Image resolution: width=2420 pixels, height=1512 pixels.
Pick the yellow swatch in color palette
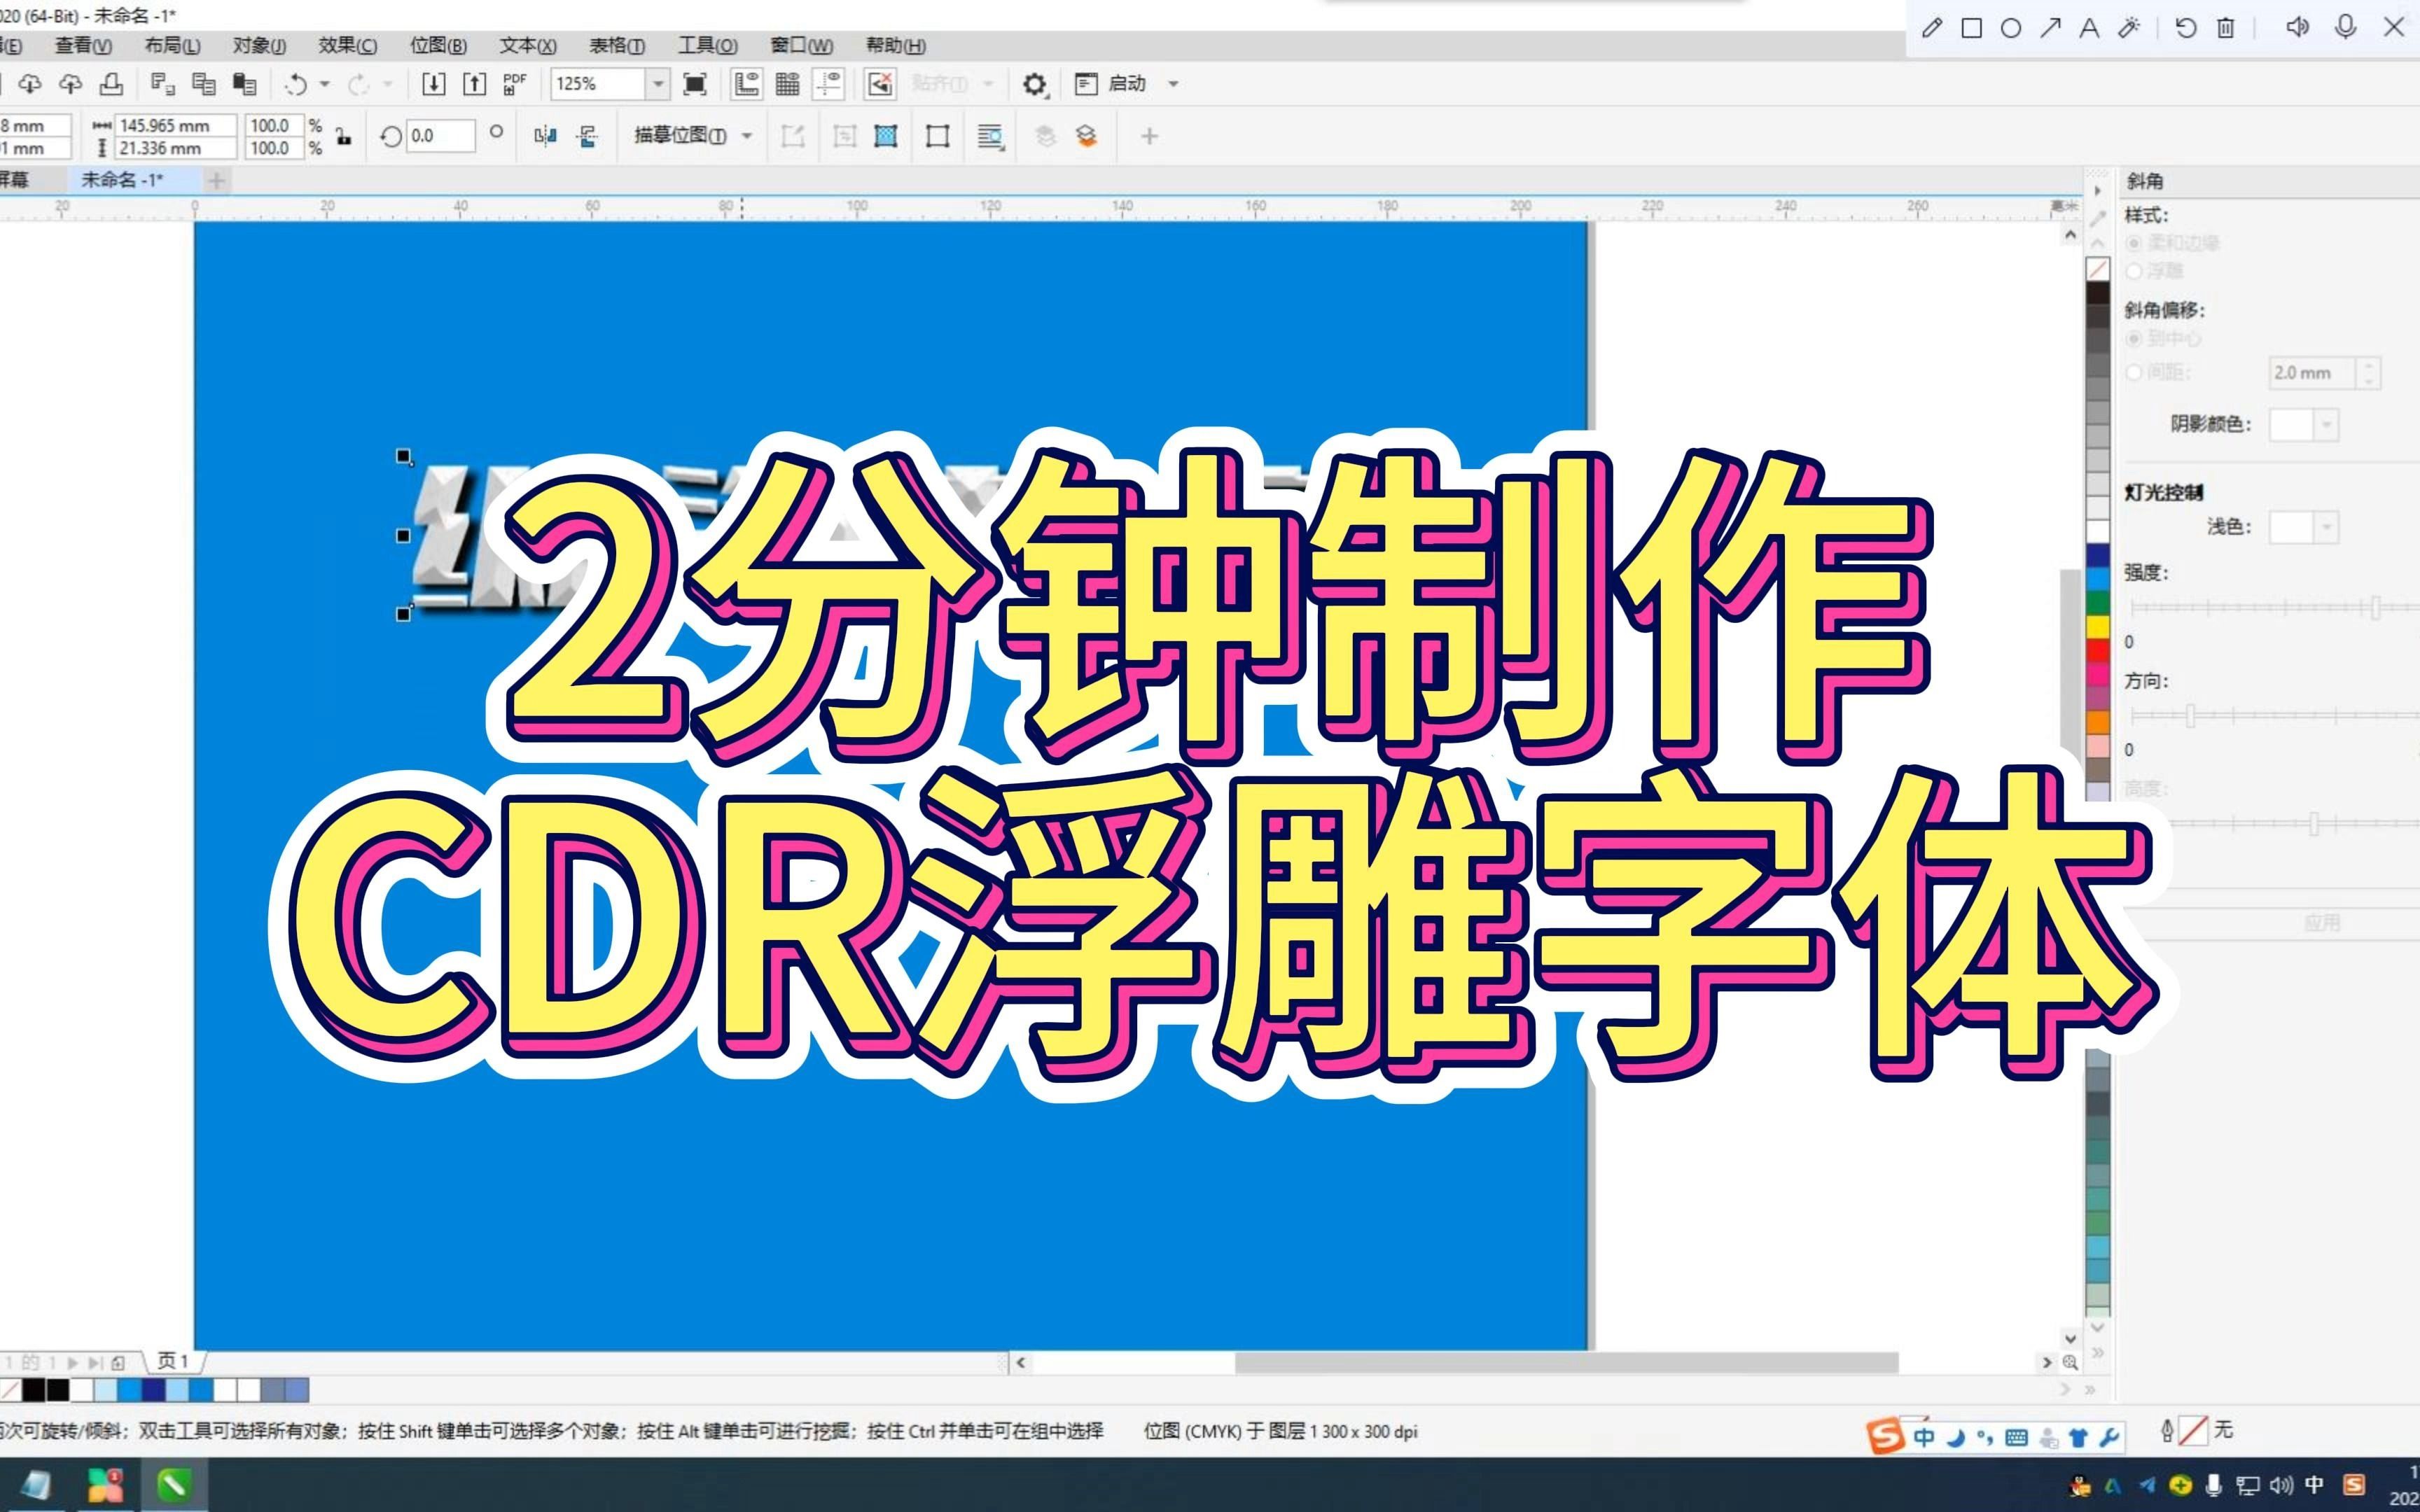coord(2097,626)
